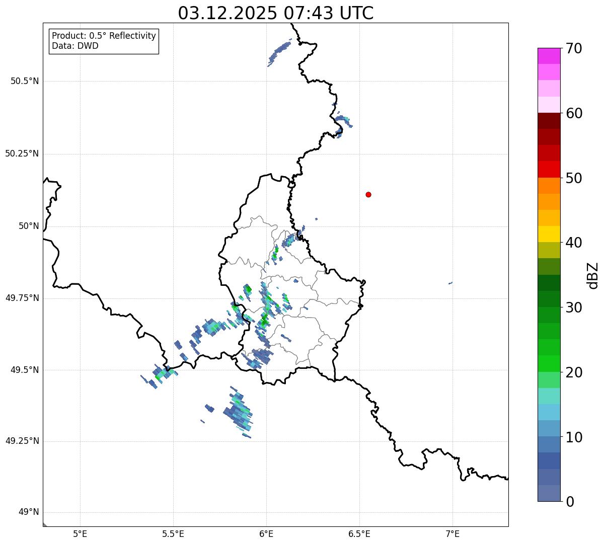Viewport: 605px width, 544px height.
Task: Click the green echo near 49.75°N 5.9°E
Action: pos(248,289)
